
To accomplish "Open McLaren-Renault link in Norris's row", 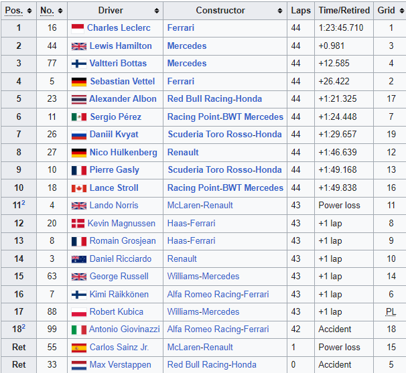I will point(200,206).
